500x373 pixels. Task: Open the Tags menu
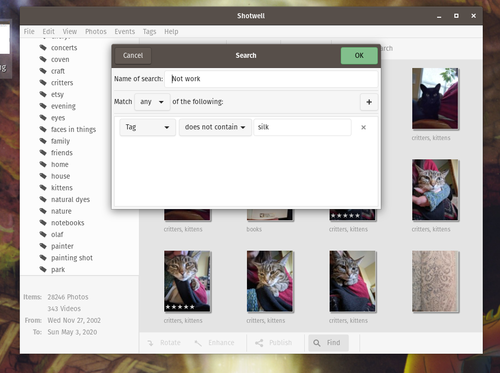[x=150, y=31]
